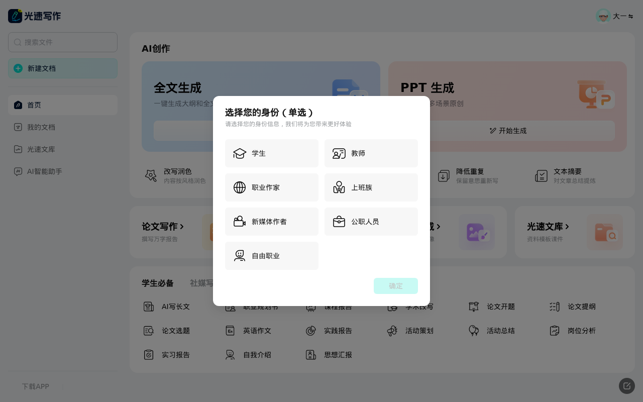Select 自由职业 as your identity
Image resolution: width=643 pixels, height=402 pixels.
click(x=272, y=256)
